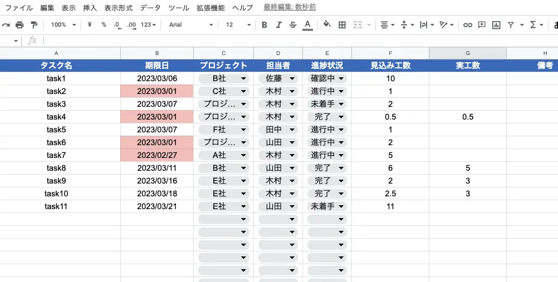Click the insert chart icon
This screenshot has height=282, width=558.
pyautogui.click(x=496, y=25)
